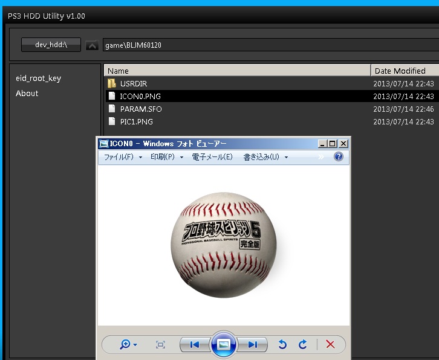The image size is (439, 360).
Task: Sort files by the Name column header
Action: click(x=238, y=71)
